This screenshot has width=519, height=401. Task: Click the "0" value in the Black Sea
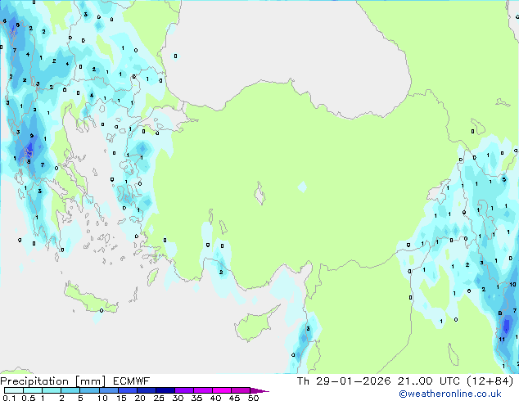(175, 56)
